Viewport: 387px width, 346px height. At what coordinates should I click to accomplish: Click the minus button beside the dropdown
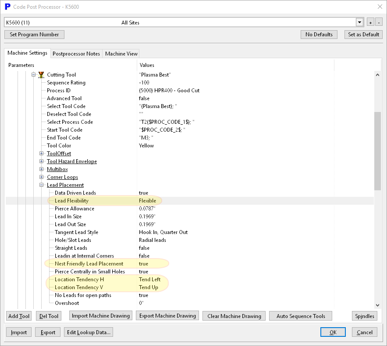[379, 22]
